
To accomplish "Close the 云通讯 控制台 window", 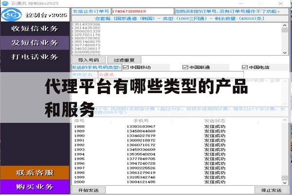I will click(x=281, y=3).
